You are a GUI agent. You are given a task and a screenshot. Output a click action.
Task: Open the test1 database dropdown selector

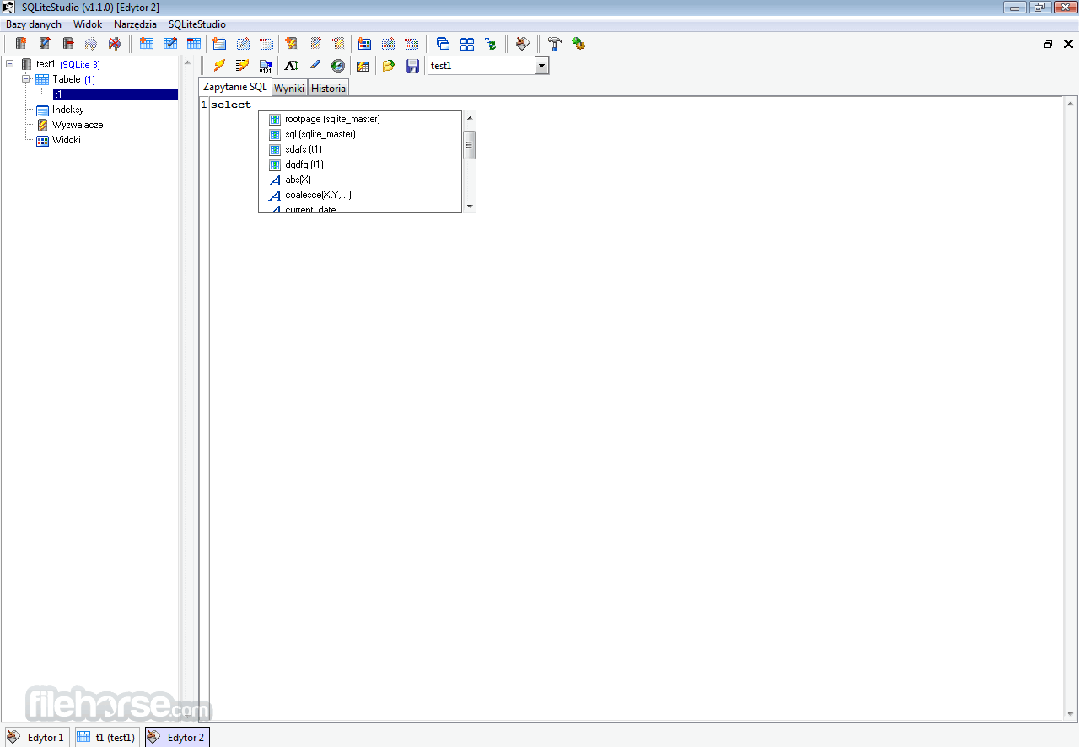(541, 65)
